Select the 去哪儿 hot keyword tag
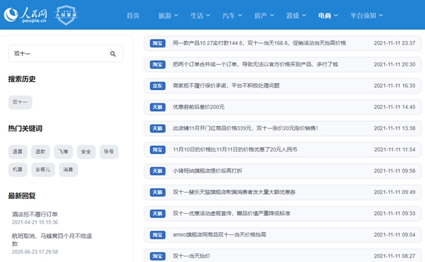Screen dimensions: 425x262 [x=42, y=170]
